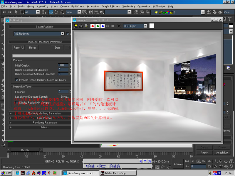Toggle Process Refine Iterations Stored in Objects checkbox

coord(17,80)
